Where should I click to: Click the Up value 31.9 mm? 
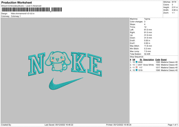tap(148, 35)
